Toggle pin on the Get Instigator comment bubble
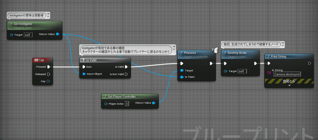This screenshot has width=318, height=140. coord(48,14)
